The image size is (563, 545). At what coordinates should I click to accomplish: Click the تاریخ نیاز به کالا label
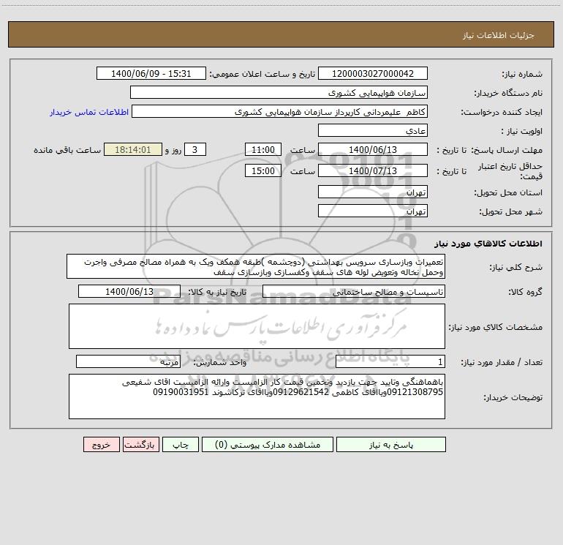pos(217,292)
